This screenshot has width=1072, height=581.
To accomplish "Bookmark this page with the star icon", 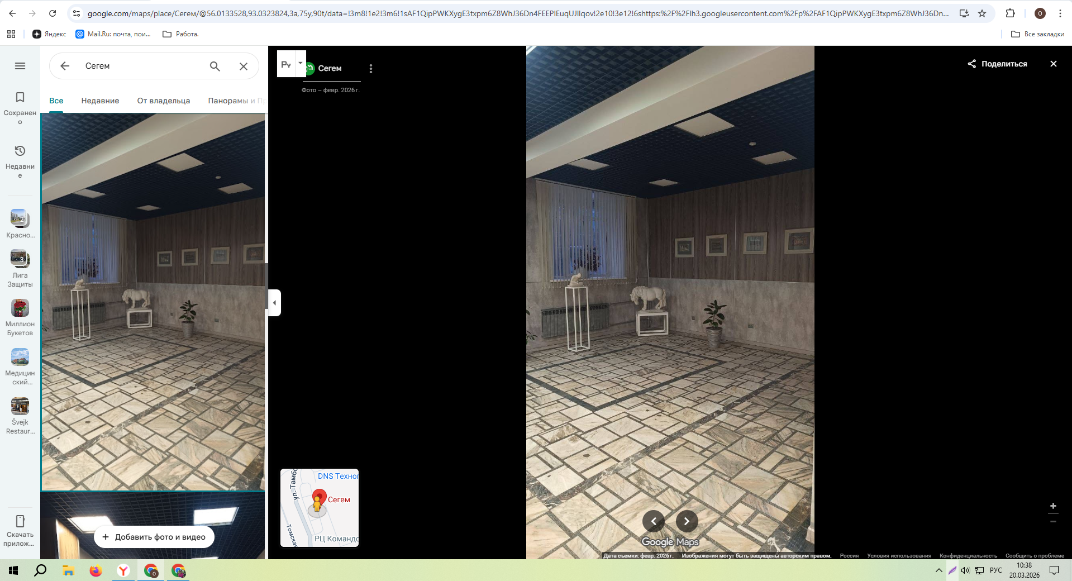I will click(982, 13).
